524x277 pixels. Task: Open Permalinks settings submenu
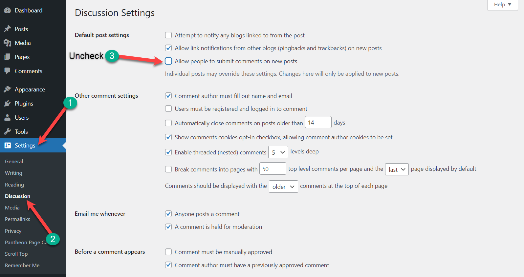pyautogui.click(x=17, y=219)
